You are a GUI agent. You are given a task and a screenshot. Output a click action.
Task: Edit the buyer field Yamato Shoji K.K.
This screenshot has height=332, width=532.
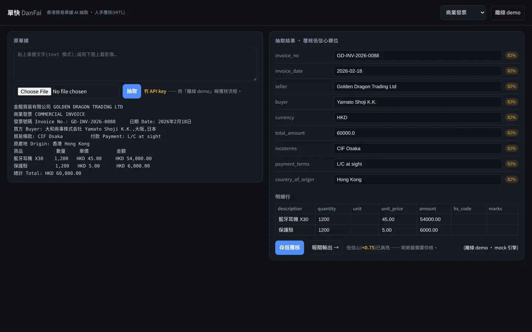(x=417, y=102)
